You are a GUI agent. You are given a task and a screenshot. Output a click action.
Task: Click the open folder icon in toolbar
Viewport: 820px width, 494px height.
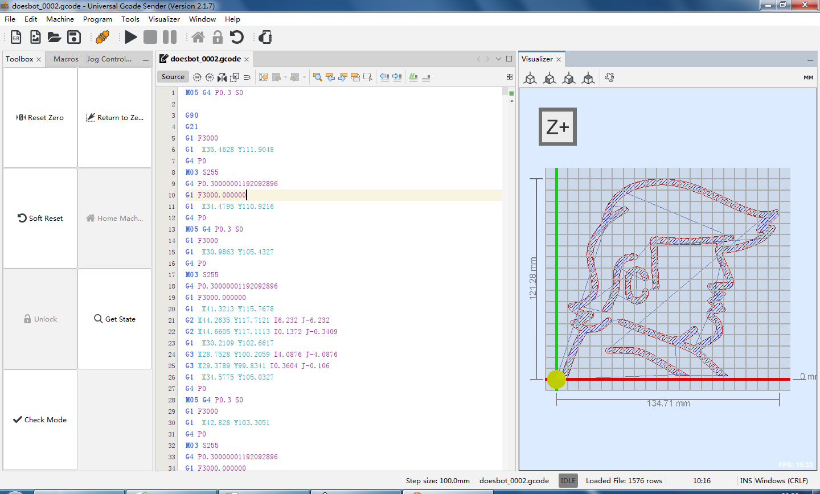(x=54, y=38)
